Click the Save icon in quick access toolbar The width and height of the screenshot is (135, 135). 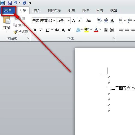click(x=10, y=3)
